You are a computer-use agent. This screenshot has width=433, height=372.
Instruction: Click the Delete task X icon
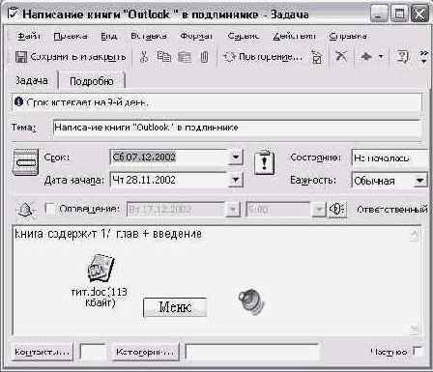coord(341,56)
